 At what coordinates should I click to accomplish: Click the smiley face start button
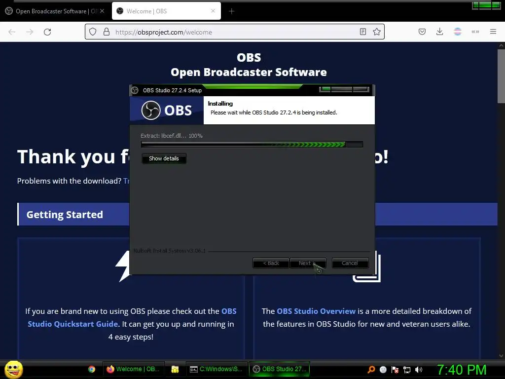coord(14,369)
